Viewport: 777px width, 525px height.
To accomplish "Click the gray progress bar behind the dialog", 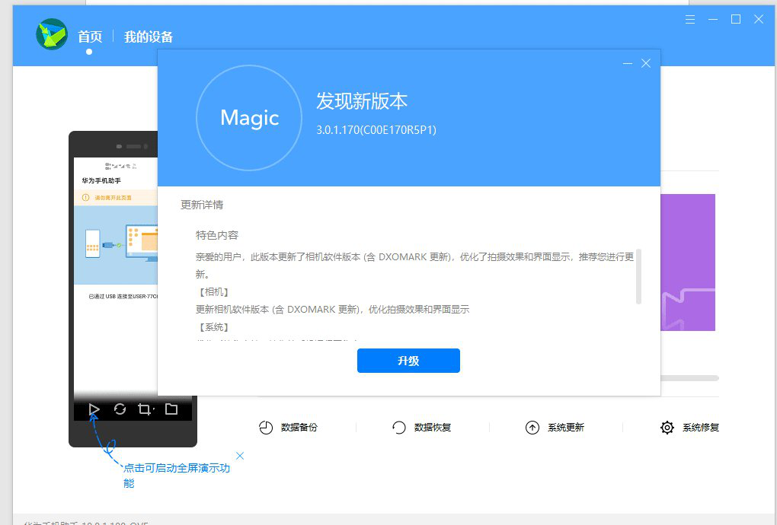I will (689, 377).
